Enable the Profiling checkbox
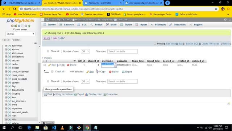The image size is (232, 131). [155, 44]
